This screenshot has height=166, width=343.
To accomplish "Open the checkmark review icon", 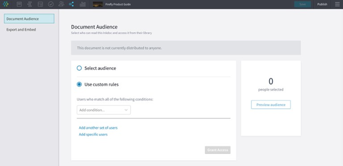I will tap(51, 4).
